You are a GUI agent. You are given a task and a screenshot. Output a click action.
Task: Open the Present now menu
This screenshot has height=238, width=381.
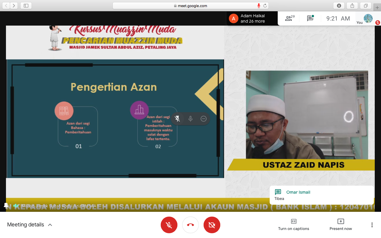pyautogui.click(x=341, y=225)
